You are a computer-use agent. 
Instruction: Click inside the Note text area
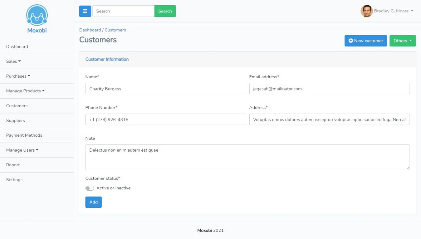248,157
